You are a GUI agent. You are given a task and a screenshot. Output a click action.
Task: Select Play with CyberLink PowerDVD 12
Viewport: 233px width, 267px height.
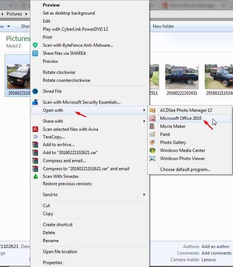pos(75,29)
